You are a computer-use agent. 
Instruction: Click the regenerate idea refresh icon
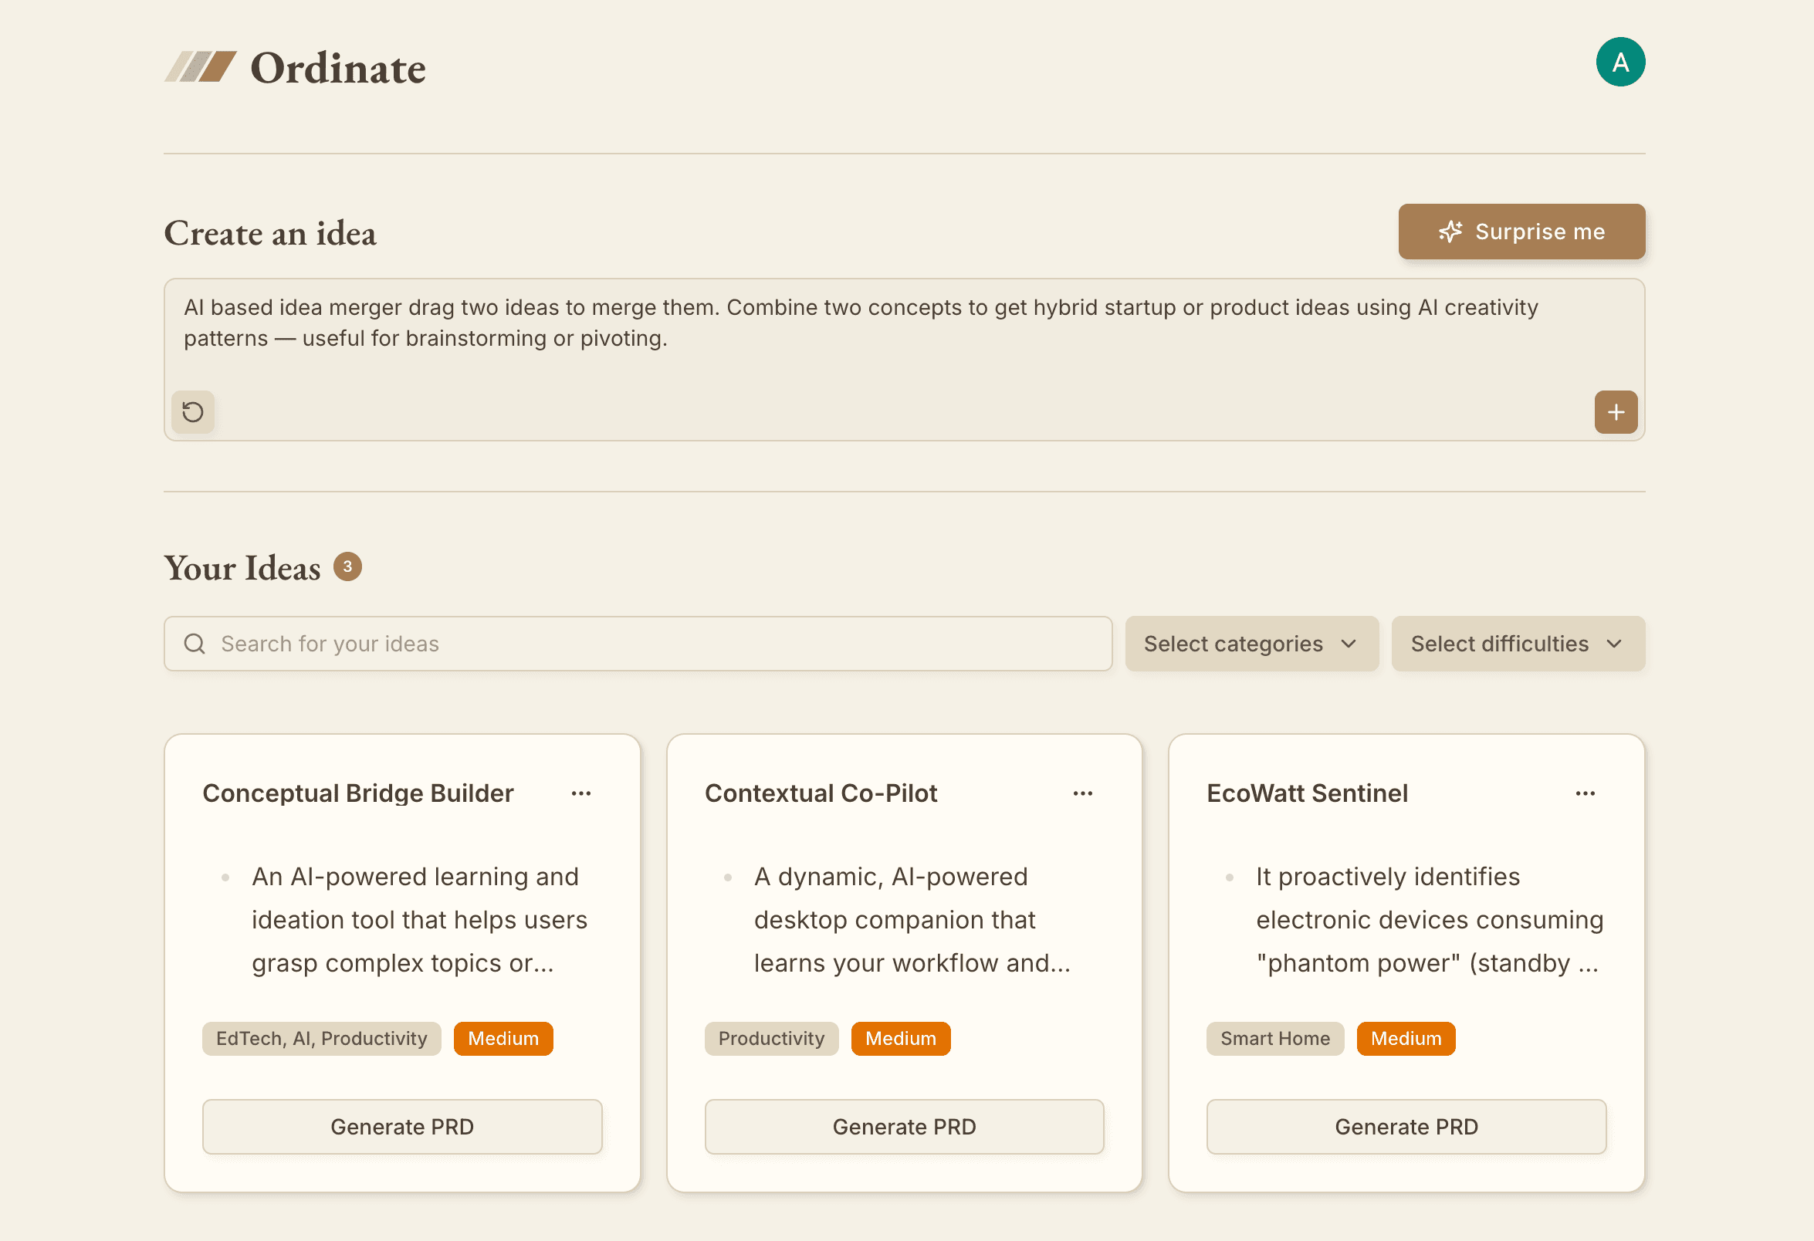(193, 411)
